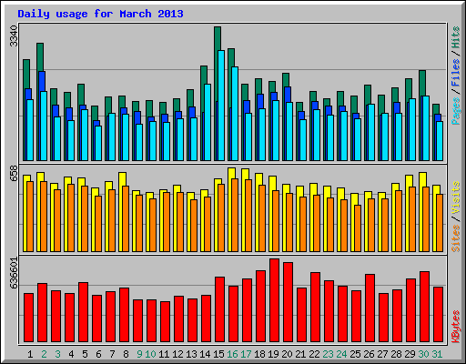Click the Files legend label
This screenshot has height=364, width=466.
(455, 73)
